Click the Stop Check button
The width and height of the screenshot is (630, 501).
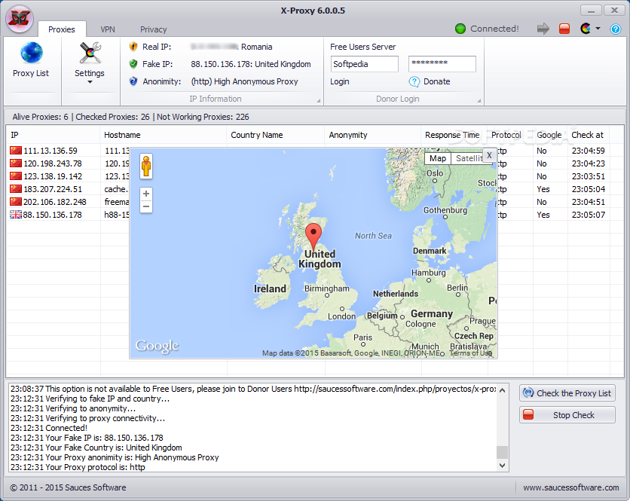pyautogui.click(x=567, y=415)
